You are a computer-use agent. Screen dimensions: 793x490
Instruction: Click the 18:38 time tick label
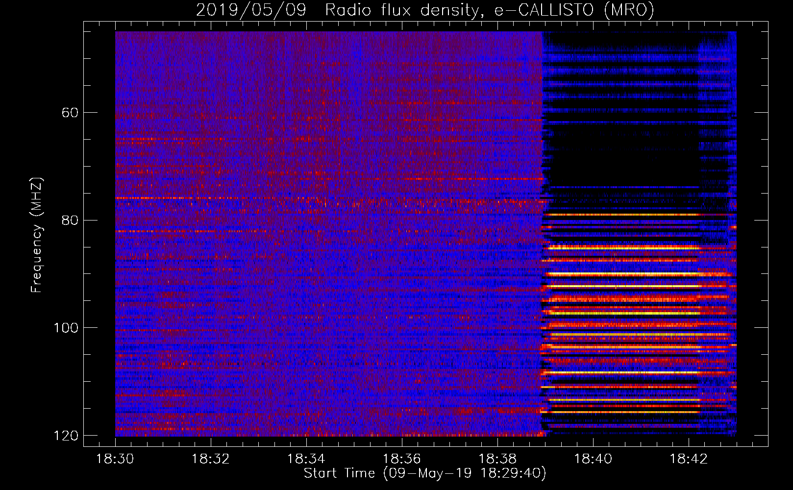coord(497,459)
